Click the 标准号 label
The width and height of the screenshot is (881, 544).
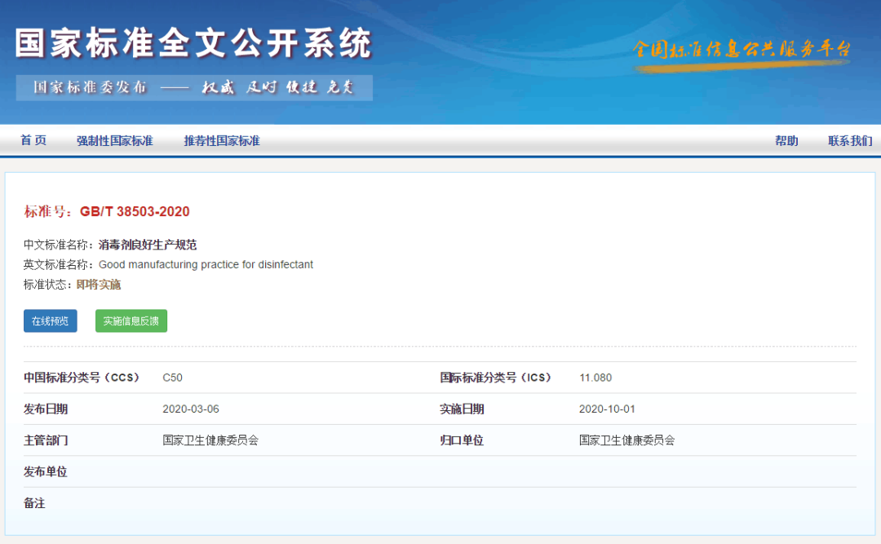click(48, 211)
